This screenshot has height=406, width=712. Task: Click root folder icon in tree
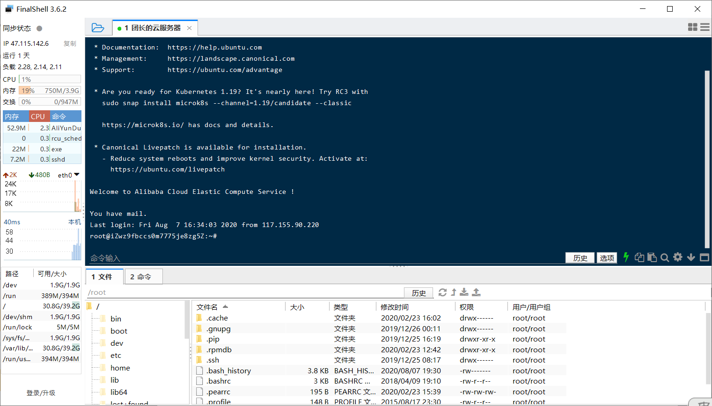[89, 306]
